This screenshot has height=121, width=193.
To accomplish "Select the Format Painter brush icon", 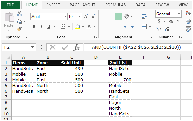I will point(19,29).
